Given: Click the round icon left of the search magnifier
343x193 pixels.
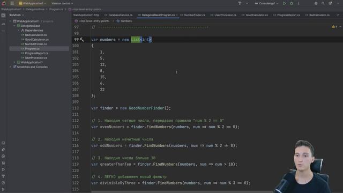Looking at the screenshot, I should pos(316,3).
